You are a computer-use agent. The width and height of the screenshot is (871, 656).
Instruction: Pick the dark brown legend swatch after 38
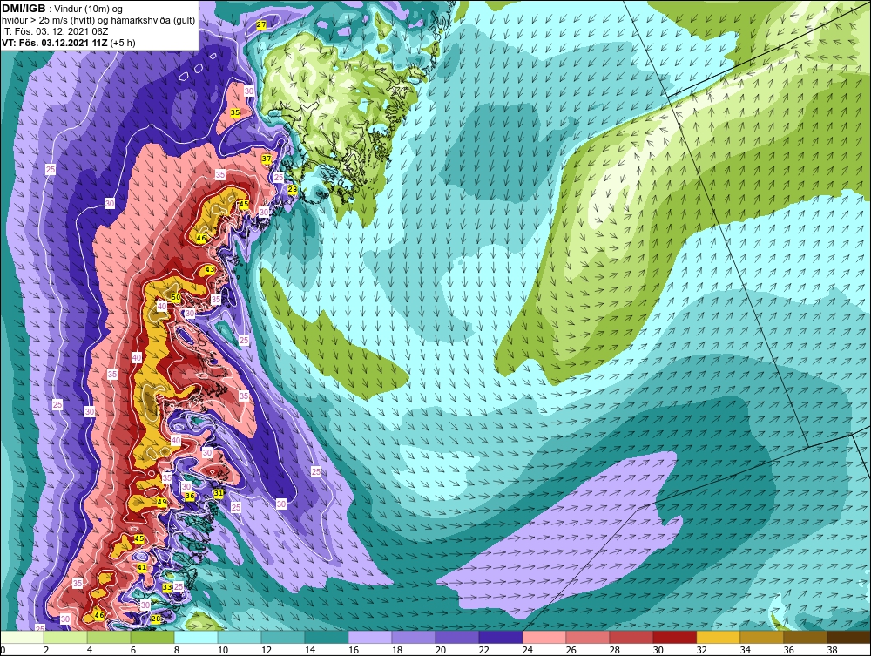tap(848, 637)
